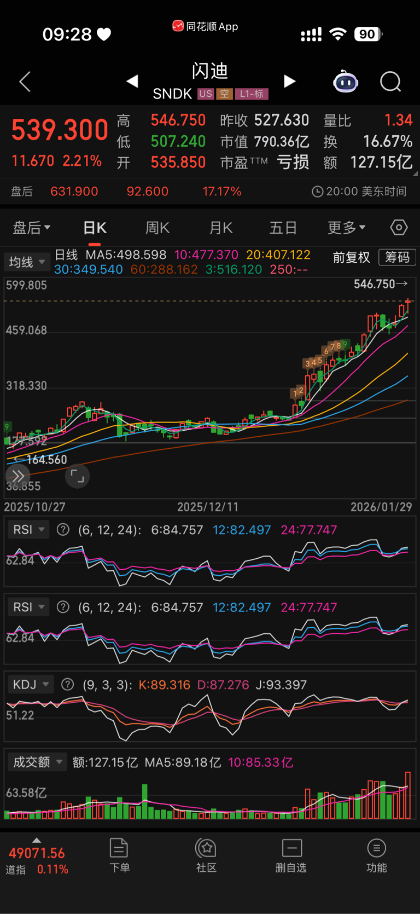Tap the 空 short badge

224,94
